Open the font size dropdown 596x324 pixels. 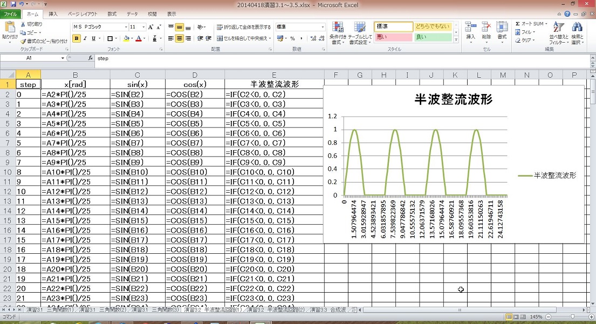point(143,27)
